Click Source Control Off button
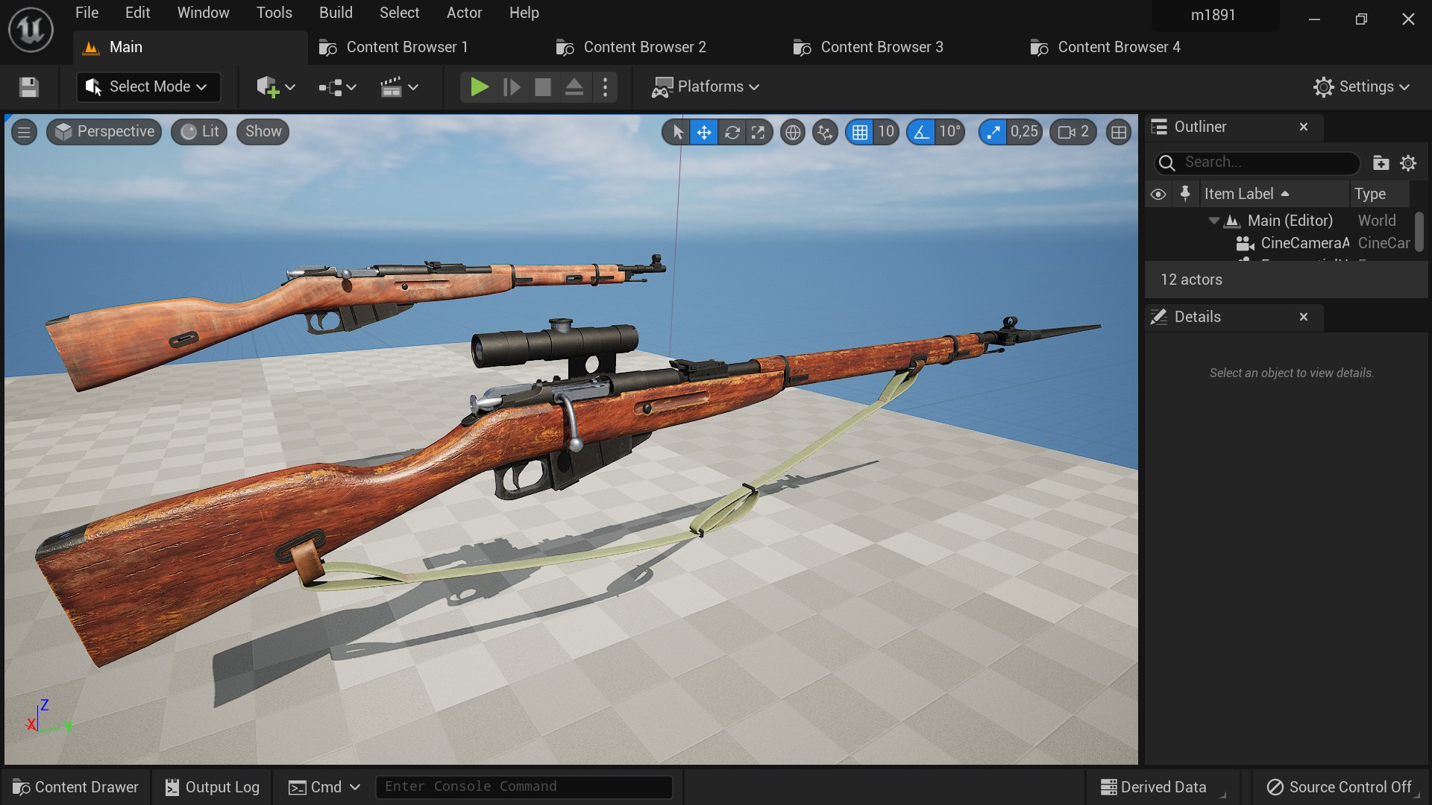Screen dimensions: 1432x805 click(x=1339, y=787)
